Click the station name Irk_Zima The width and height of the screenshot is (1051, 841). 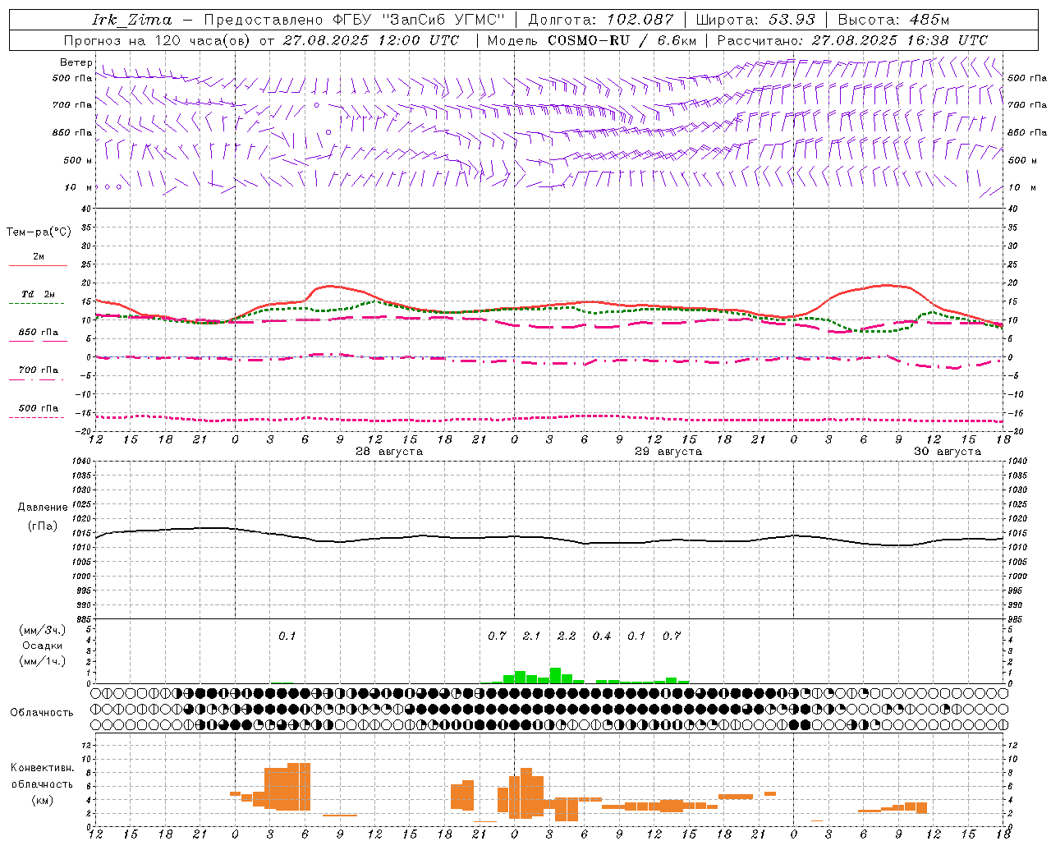[132, 20]
